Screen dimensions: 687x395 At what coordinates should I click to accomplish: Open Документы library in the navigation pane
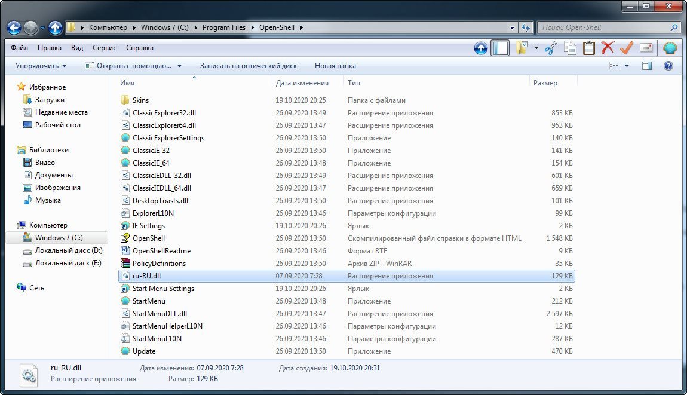coord(53,175)
